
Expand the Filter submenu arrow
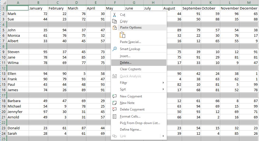163,82
